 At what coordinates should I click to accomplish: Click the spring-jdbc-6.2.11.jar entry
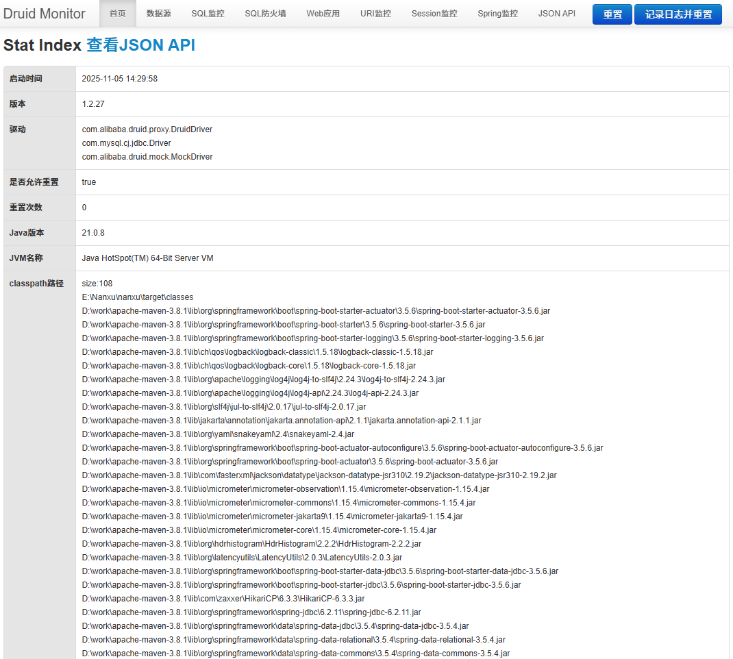click(251, 612)
